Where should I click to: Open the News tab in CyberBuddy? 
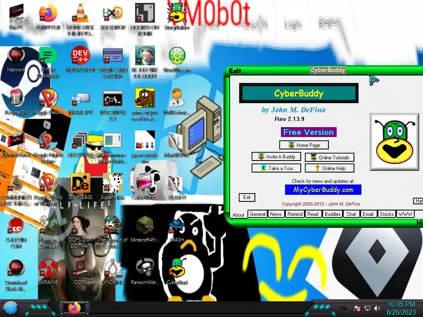pyautogui.click(x=276, y=214)
